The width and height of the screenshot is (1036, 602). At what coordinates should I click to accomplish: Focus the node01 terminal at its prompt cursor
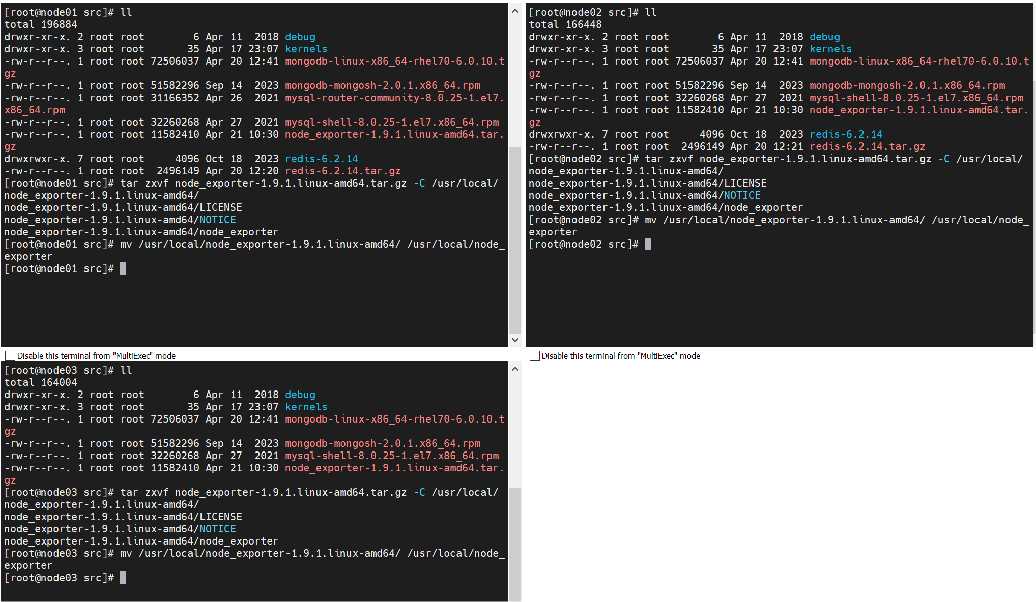point(123,268)
